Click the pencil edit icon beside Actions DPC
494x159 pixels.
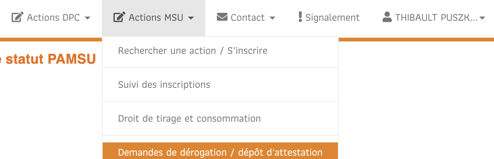(x=18, y=17)
